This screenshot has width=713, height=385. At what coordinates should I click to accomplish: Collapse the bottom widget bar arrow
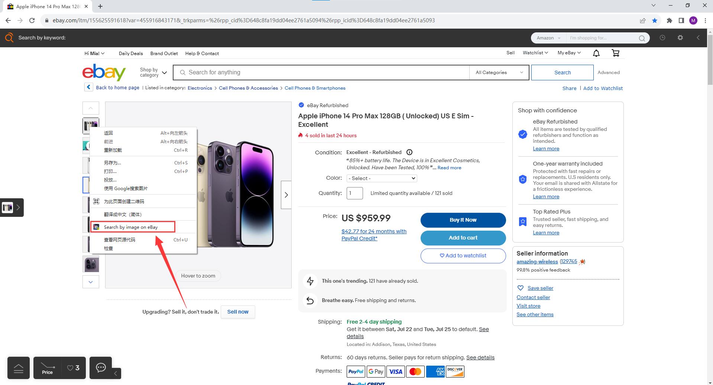pos(116,373)
